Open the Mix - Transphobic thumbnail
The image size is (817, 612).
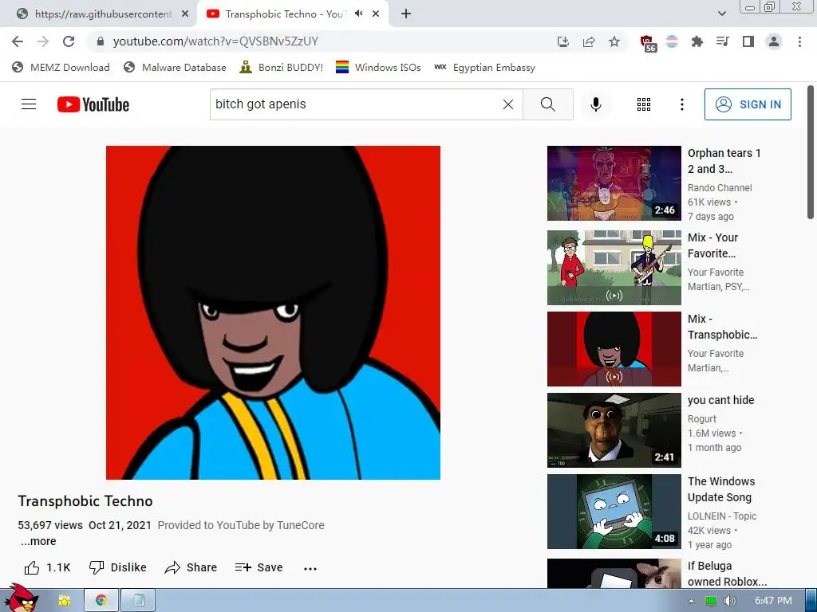click(614, 349)
